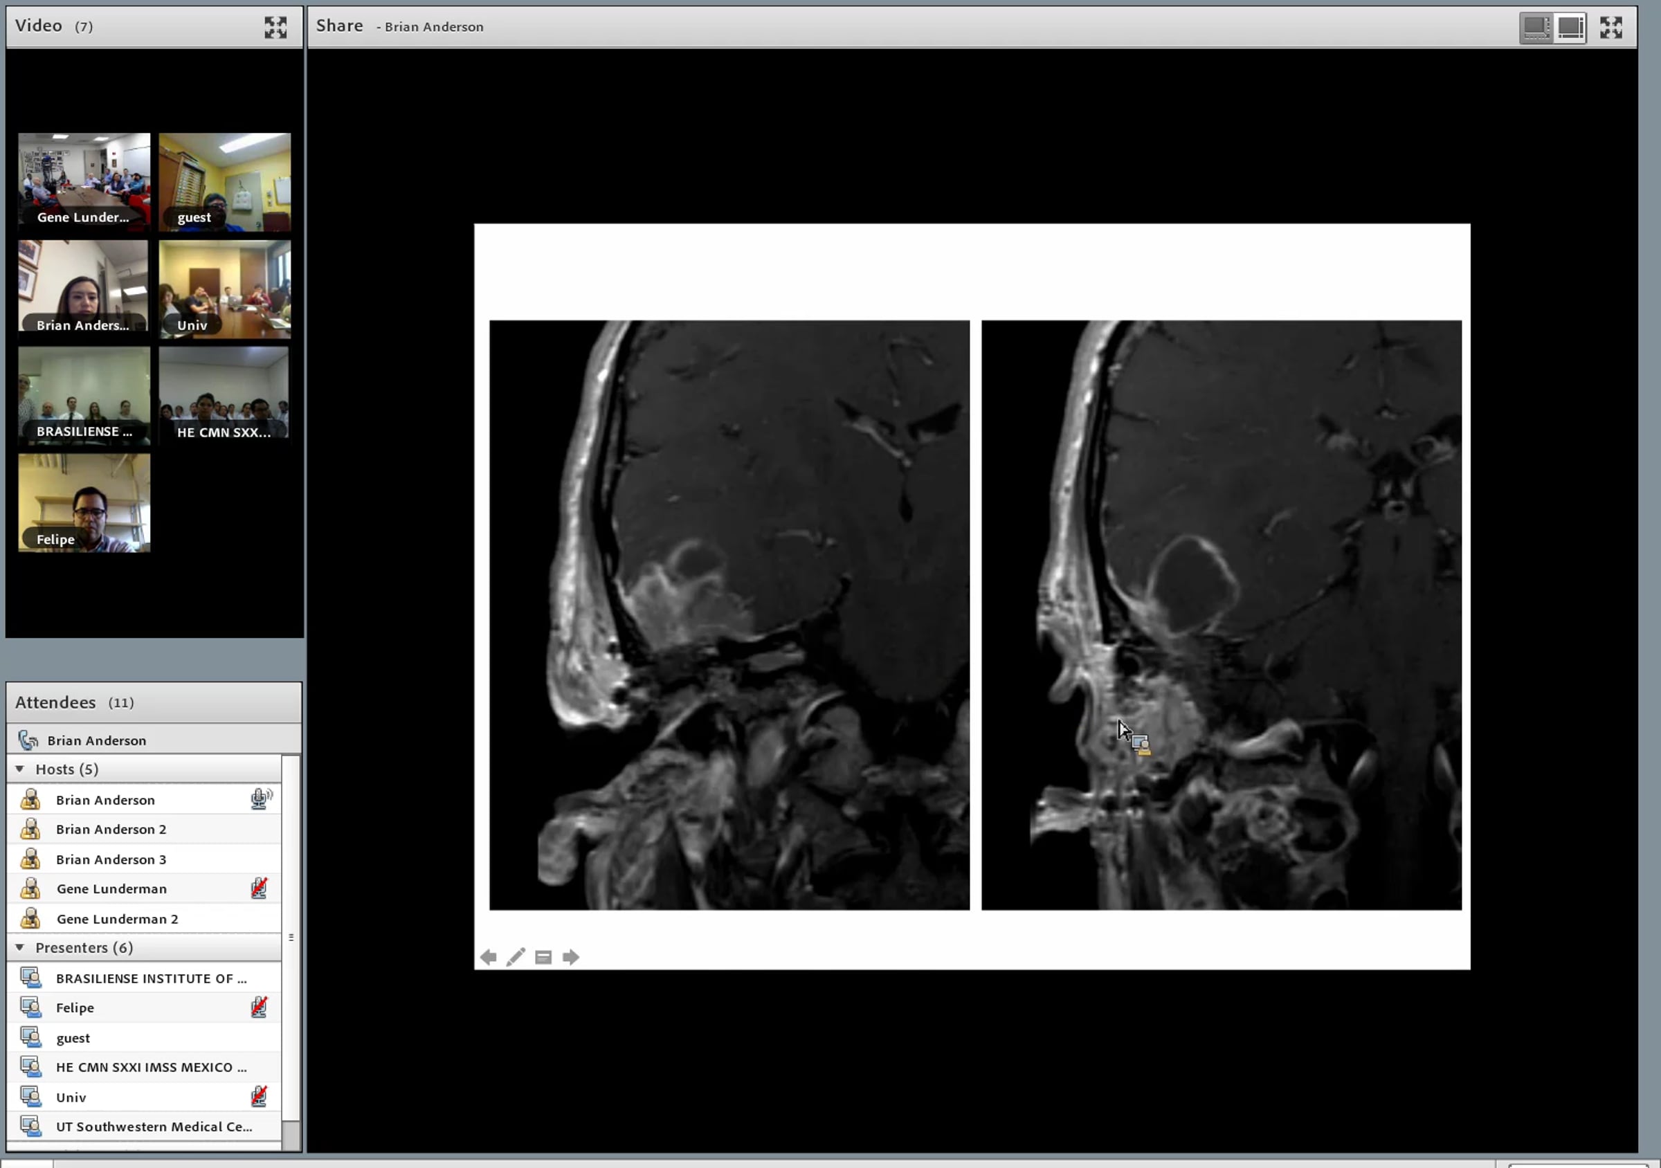Screen dimensions: 1661x1168
Task: Click host icon beside Brian Anderson 2
Action: (30, 829)
